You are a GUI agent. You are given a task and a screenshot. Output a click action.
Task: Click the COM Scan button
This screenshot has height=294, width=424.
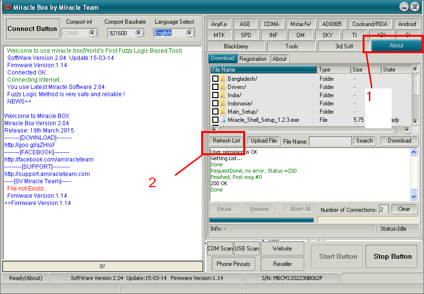coord(219,248)
